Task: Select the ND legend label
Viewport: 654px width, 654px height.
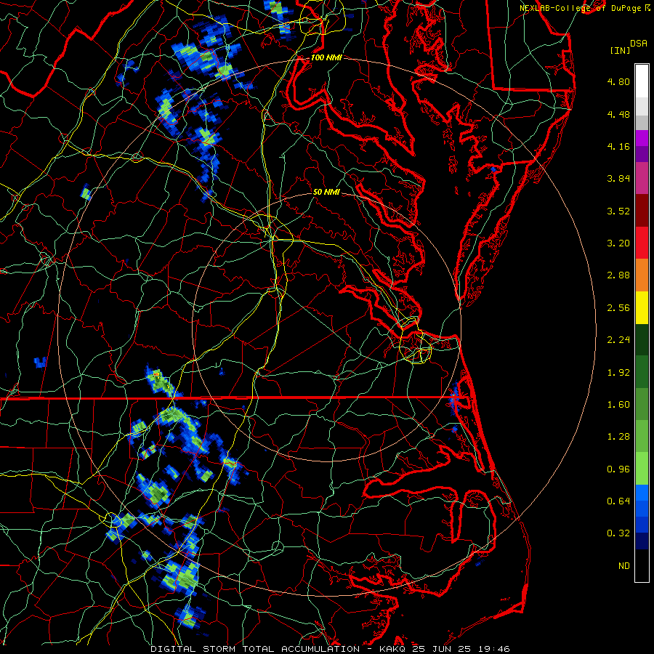Action: click(x=624, y=566)
